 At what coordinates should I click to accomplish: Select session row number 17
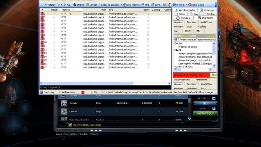(x=105, y=67)
